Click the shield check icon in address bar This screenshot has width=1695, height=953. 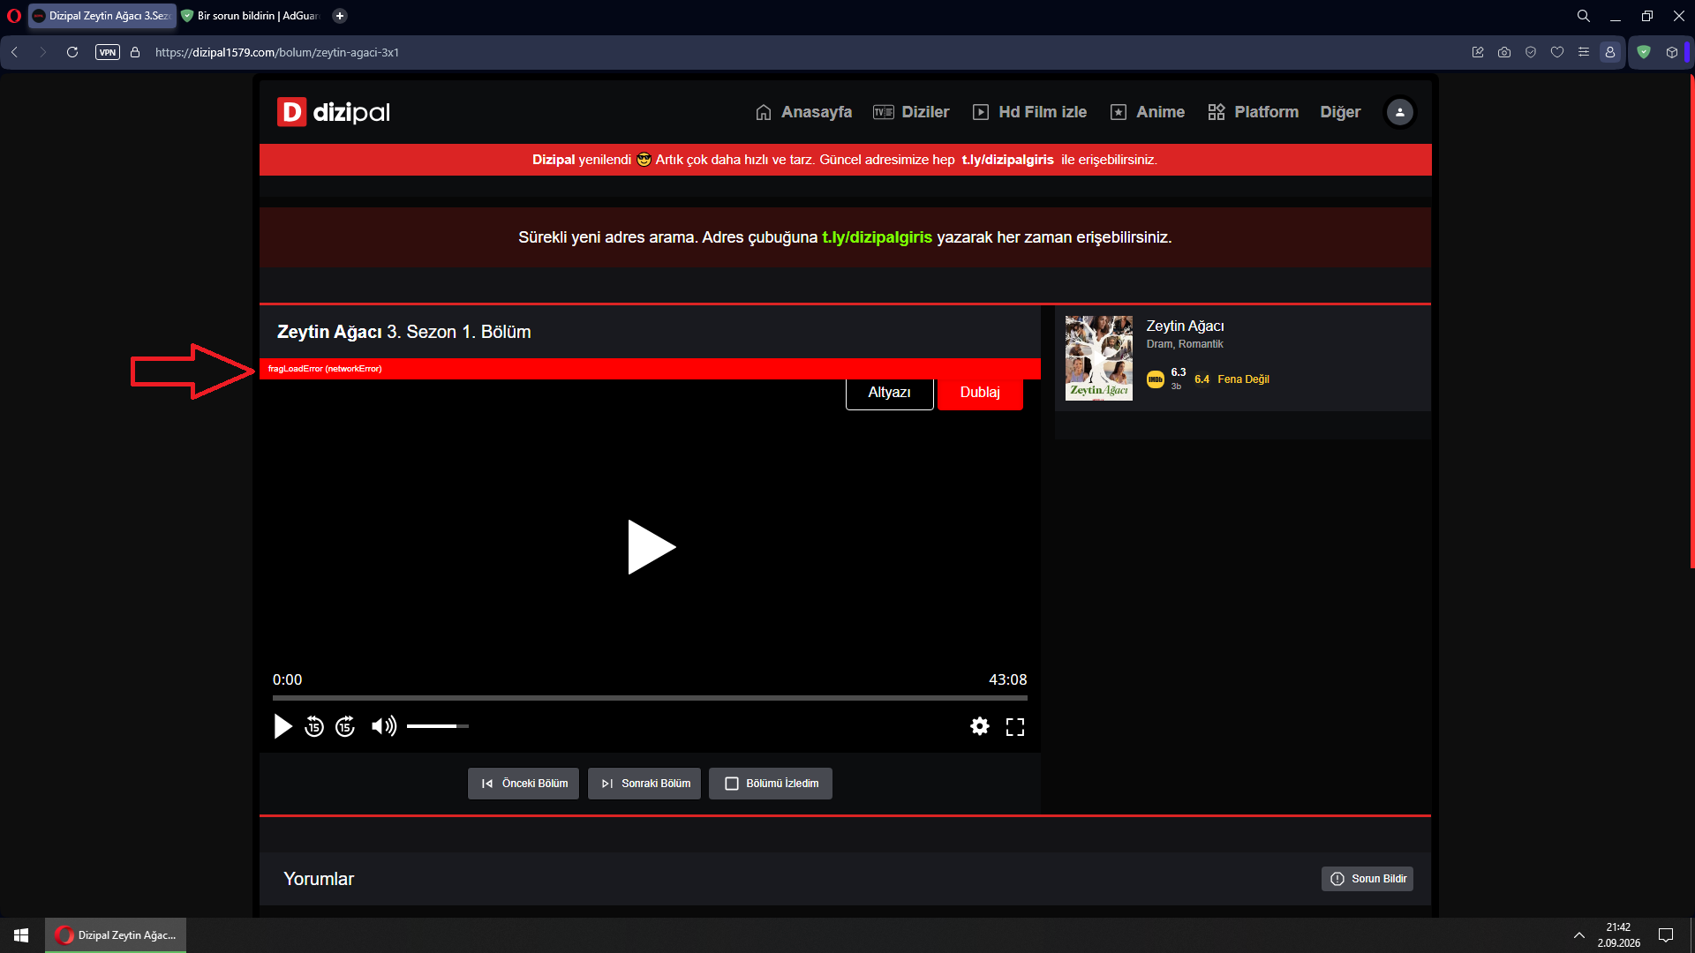[x=1531, y=52]
